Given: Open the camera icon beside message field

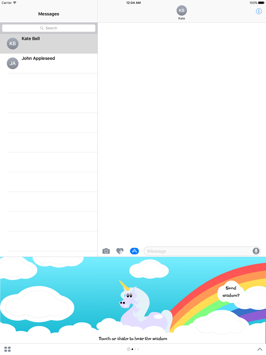Looking at the screenshot, I should coord(106,251).
